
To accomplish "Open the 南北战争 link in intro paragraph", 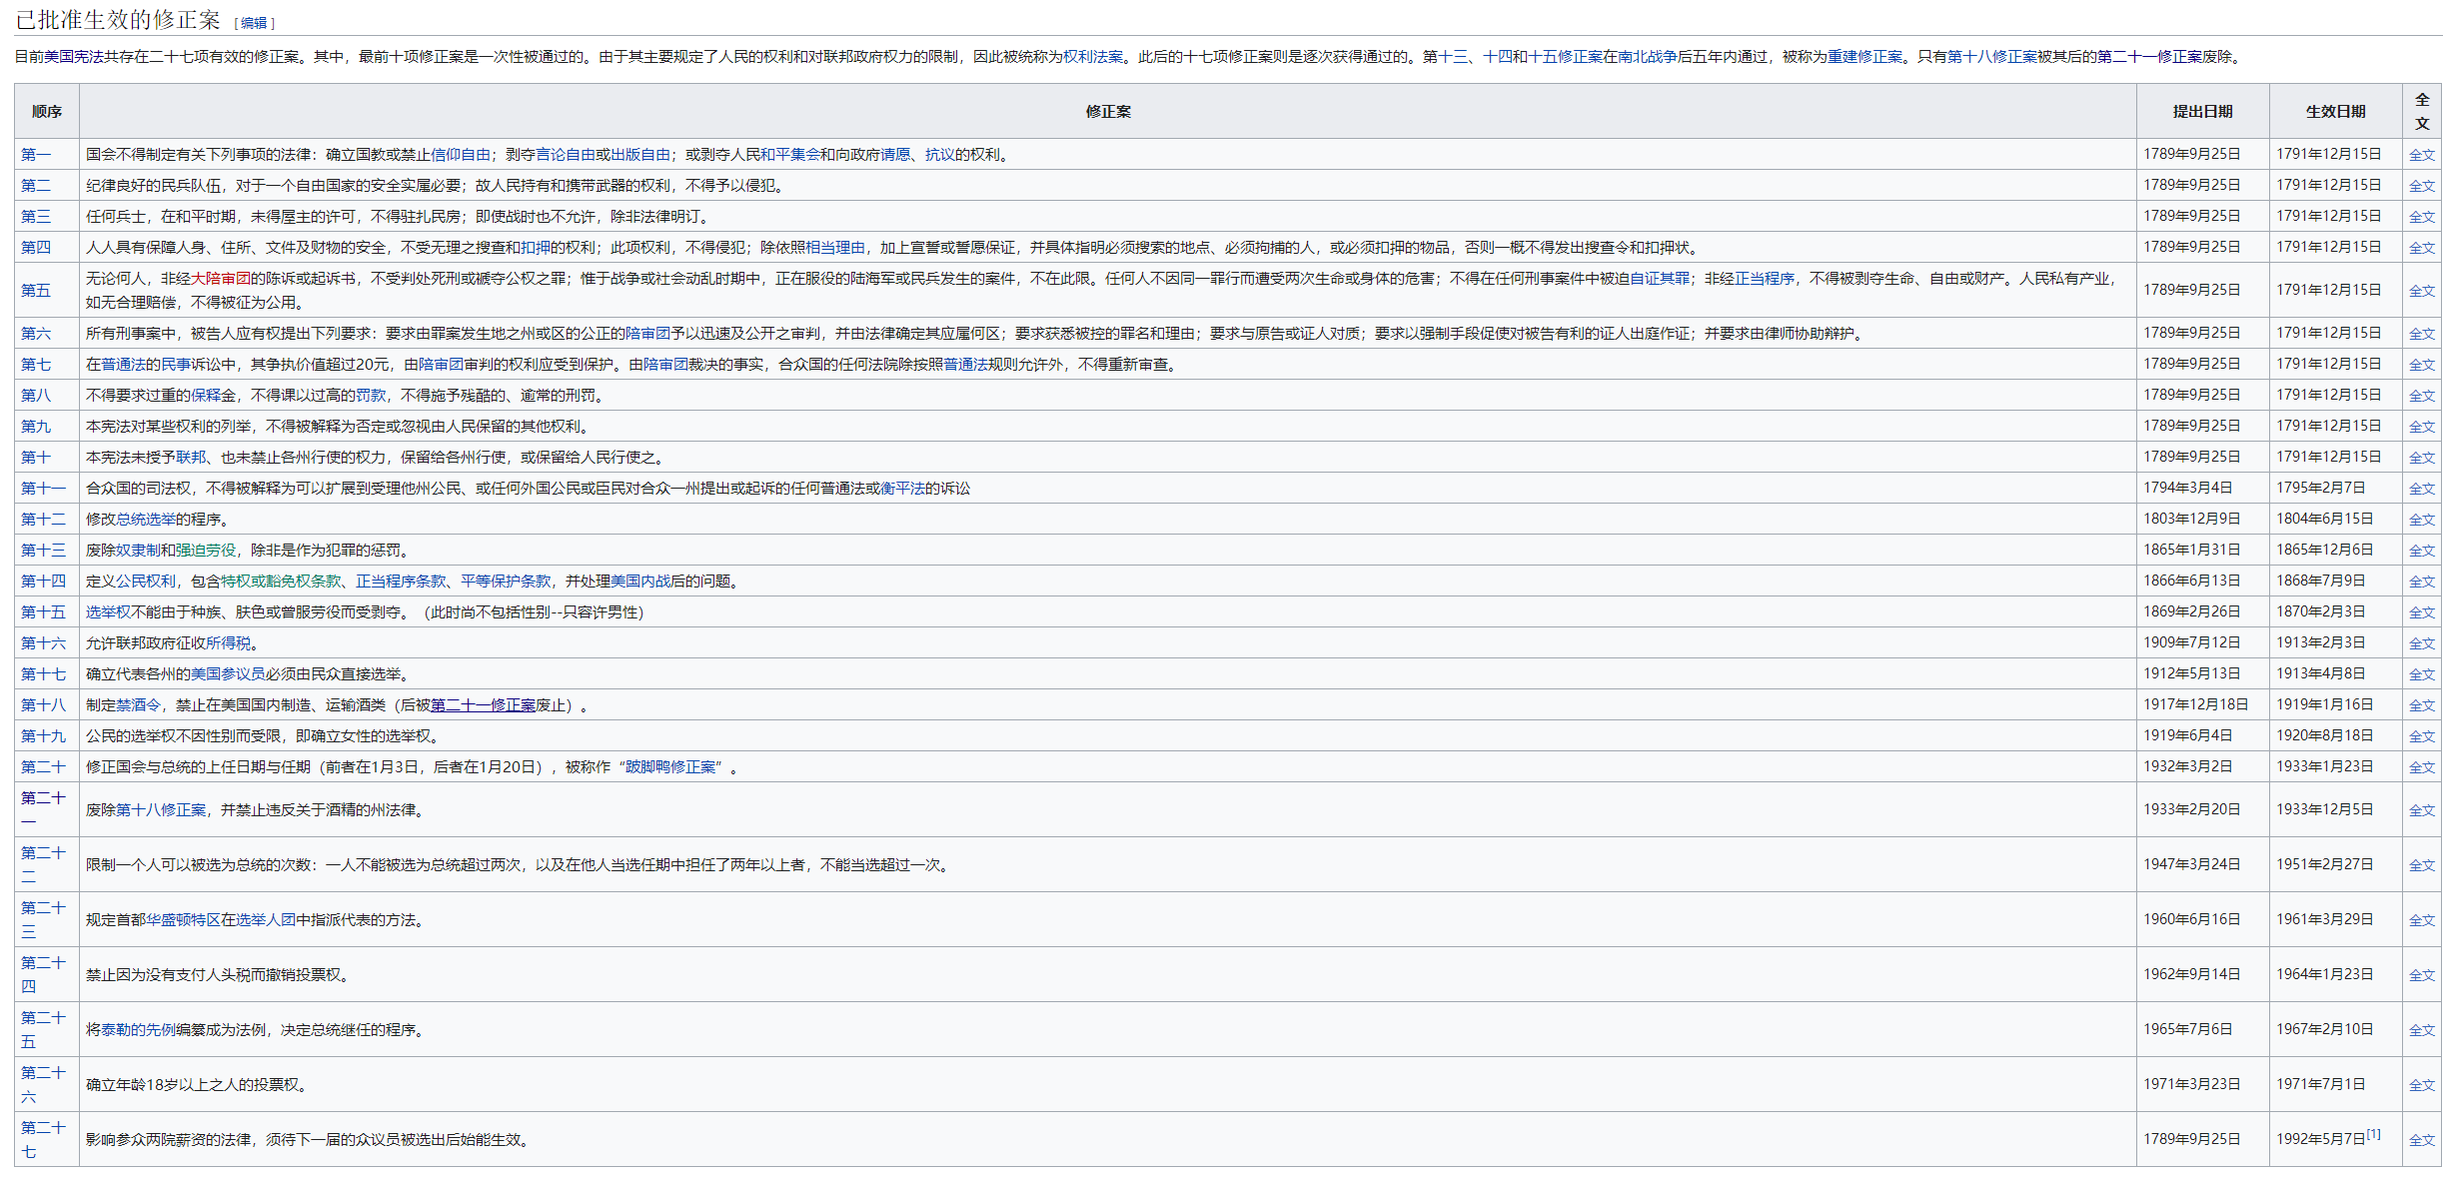I will coord(1647,57).
